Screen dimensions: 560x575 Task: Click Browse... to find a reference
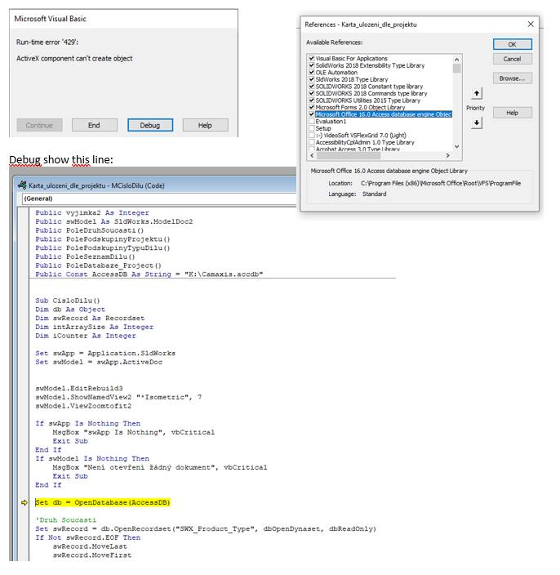point(512,78)
